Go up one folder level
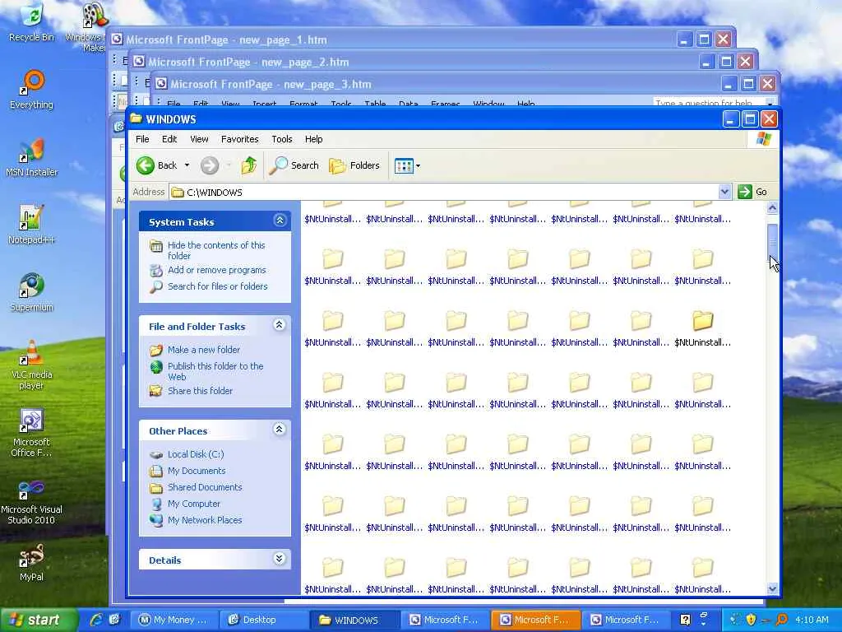This screenshot has height=632, width=842. click(x=248, y=165)
